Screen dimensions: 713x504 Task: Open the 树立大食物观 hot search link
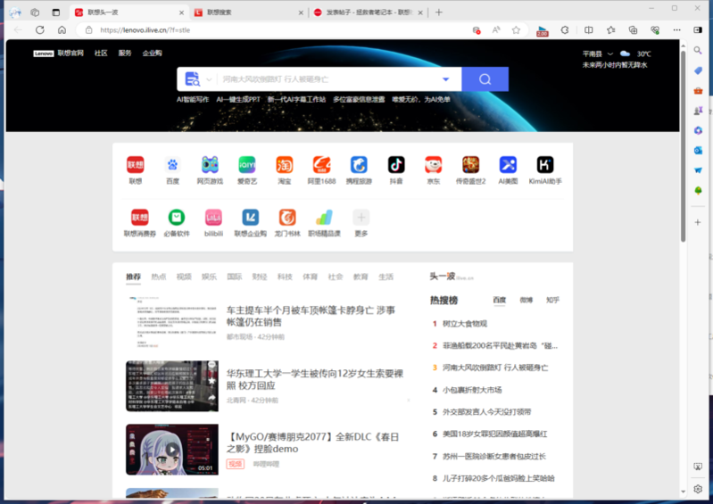(465, 324)
